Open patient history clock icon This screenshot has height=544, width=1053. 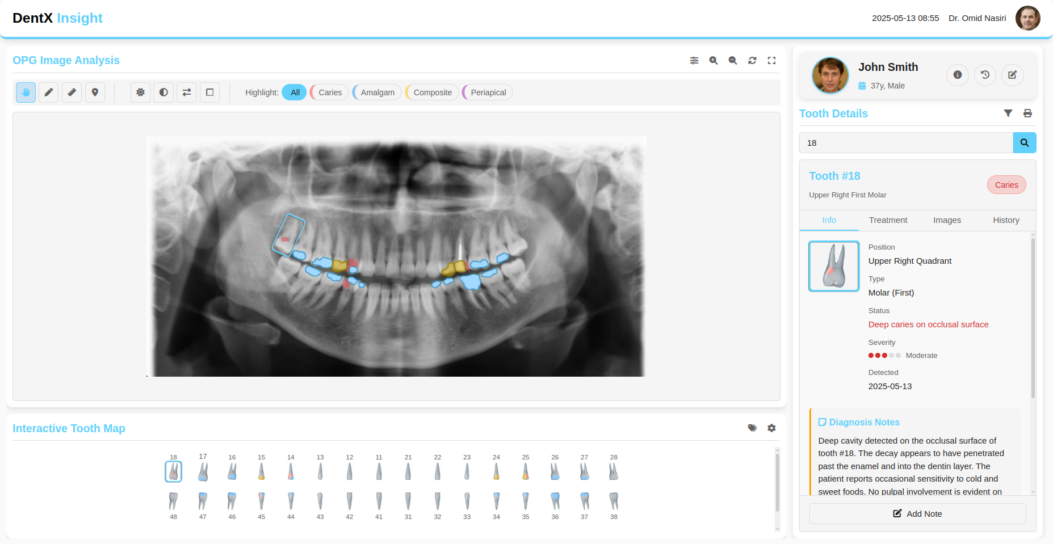(x=985, y=75)
